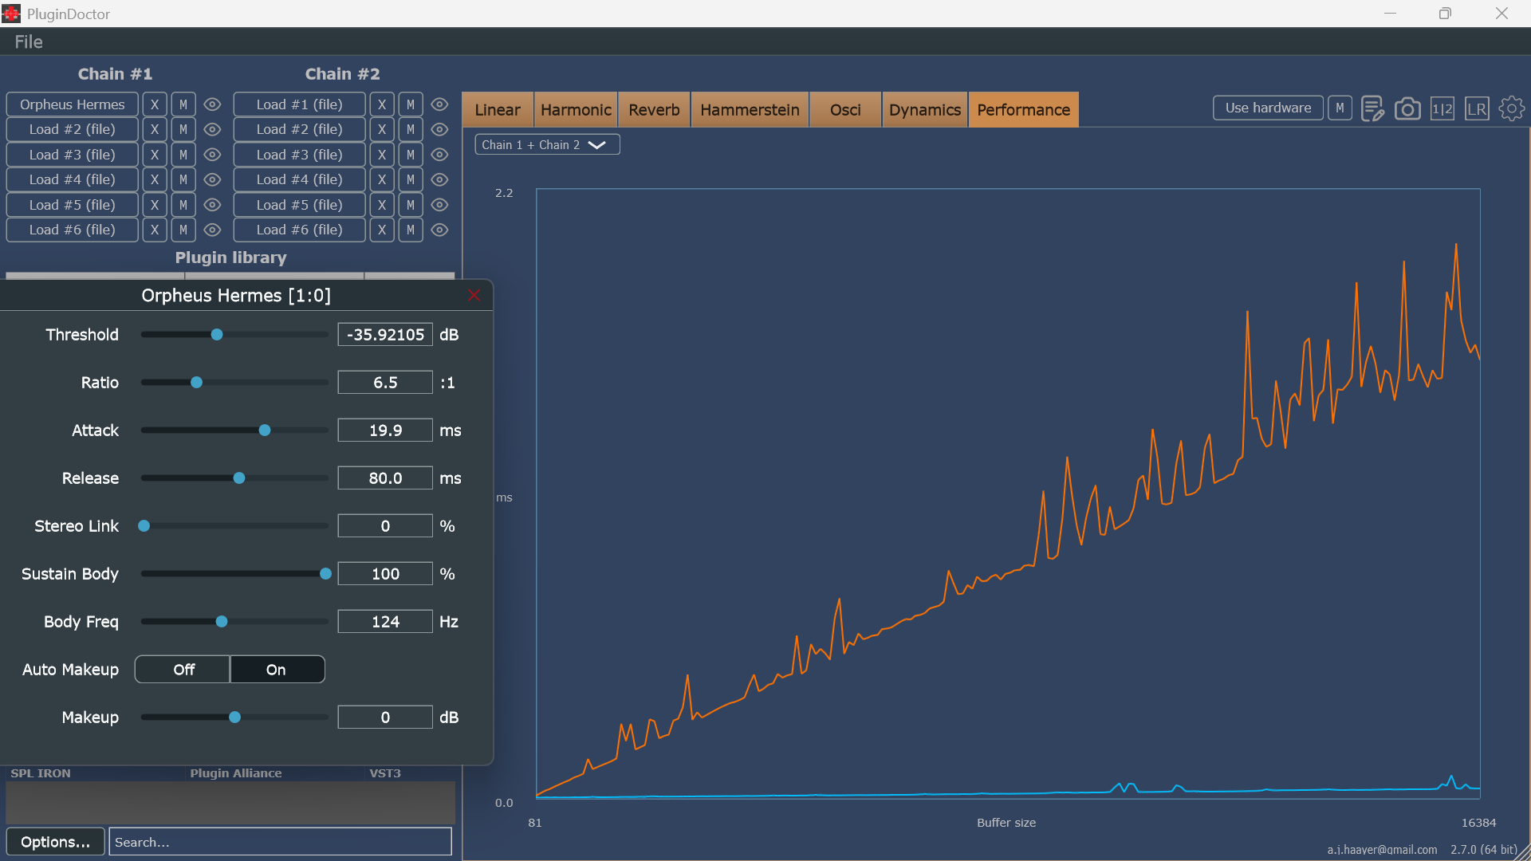This screenshot has width=1531, height=861.
Task: Click X for Chain #2 Load #1 slot
Action: click(382, 104)
